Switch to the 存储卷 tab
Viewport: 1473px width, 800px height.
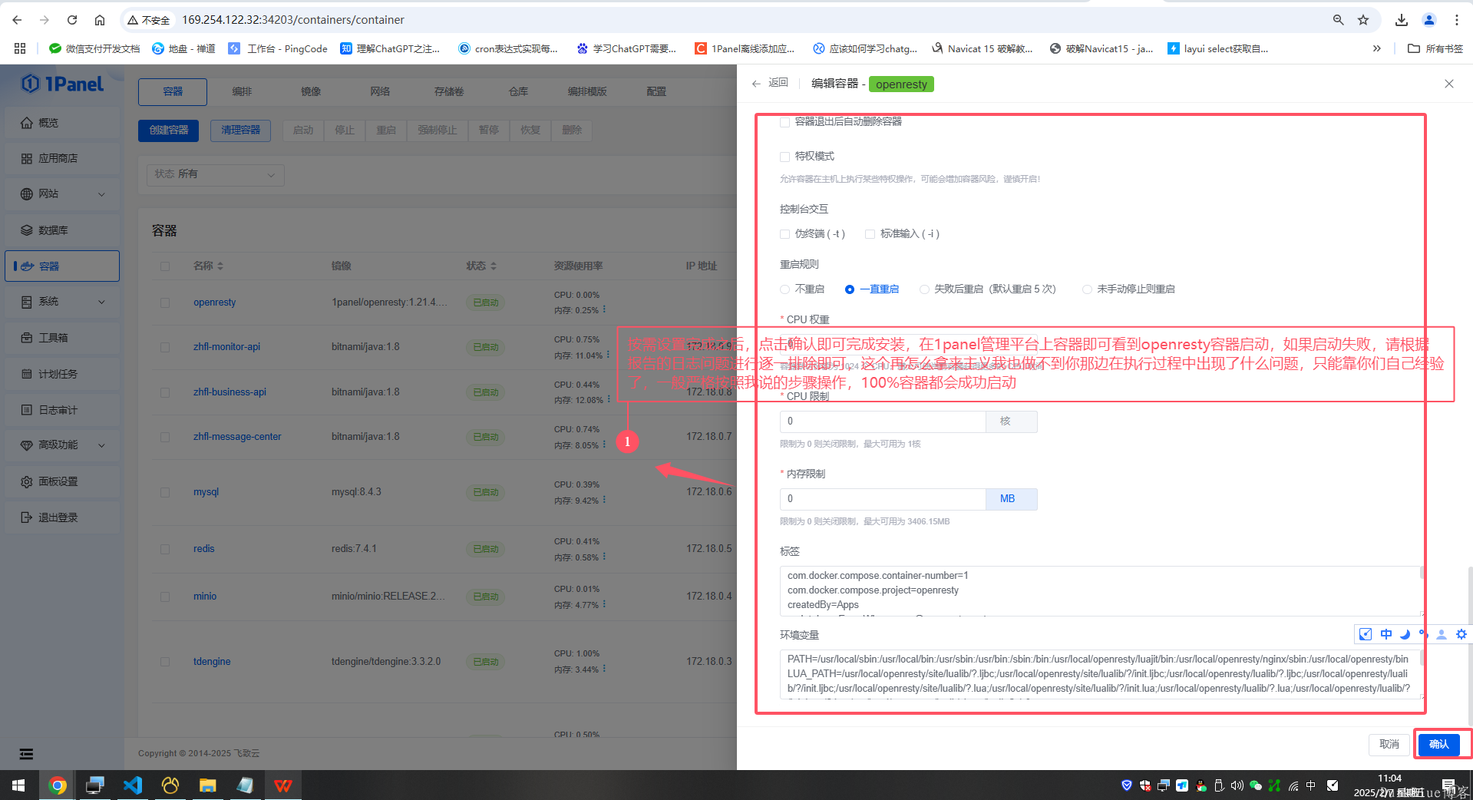449,91
